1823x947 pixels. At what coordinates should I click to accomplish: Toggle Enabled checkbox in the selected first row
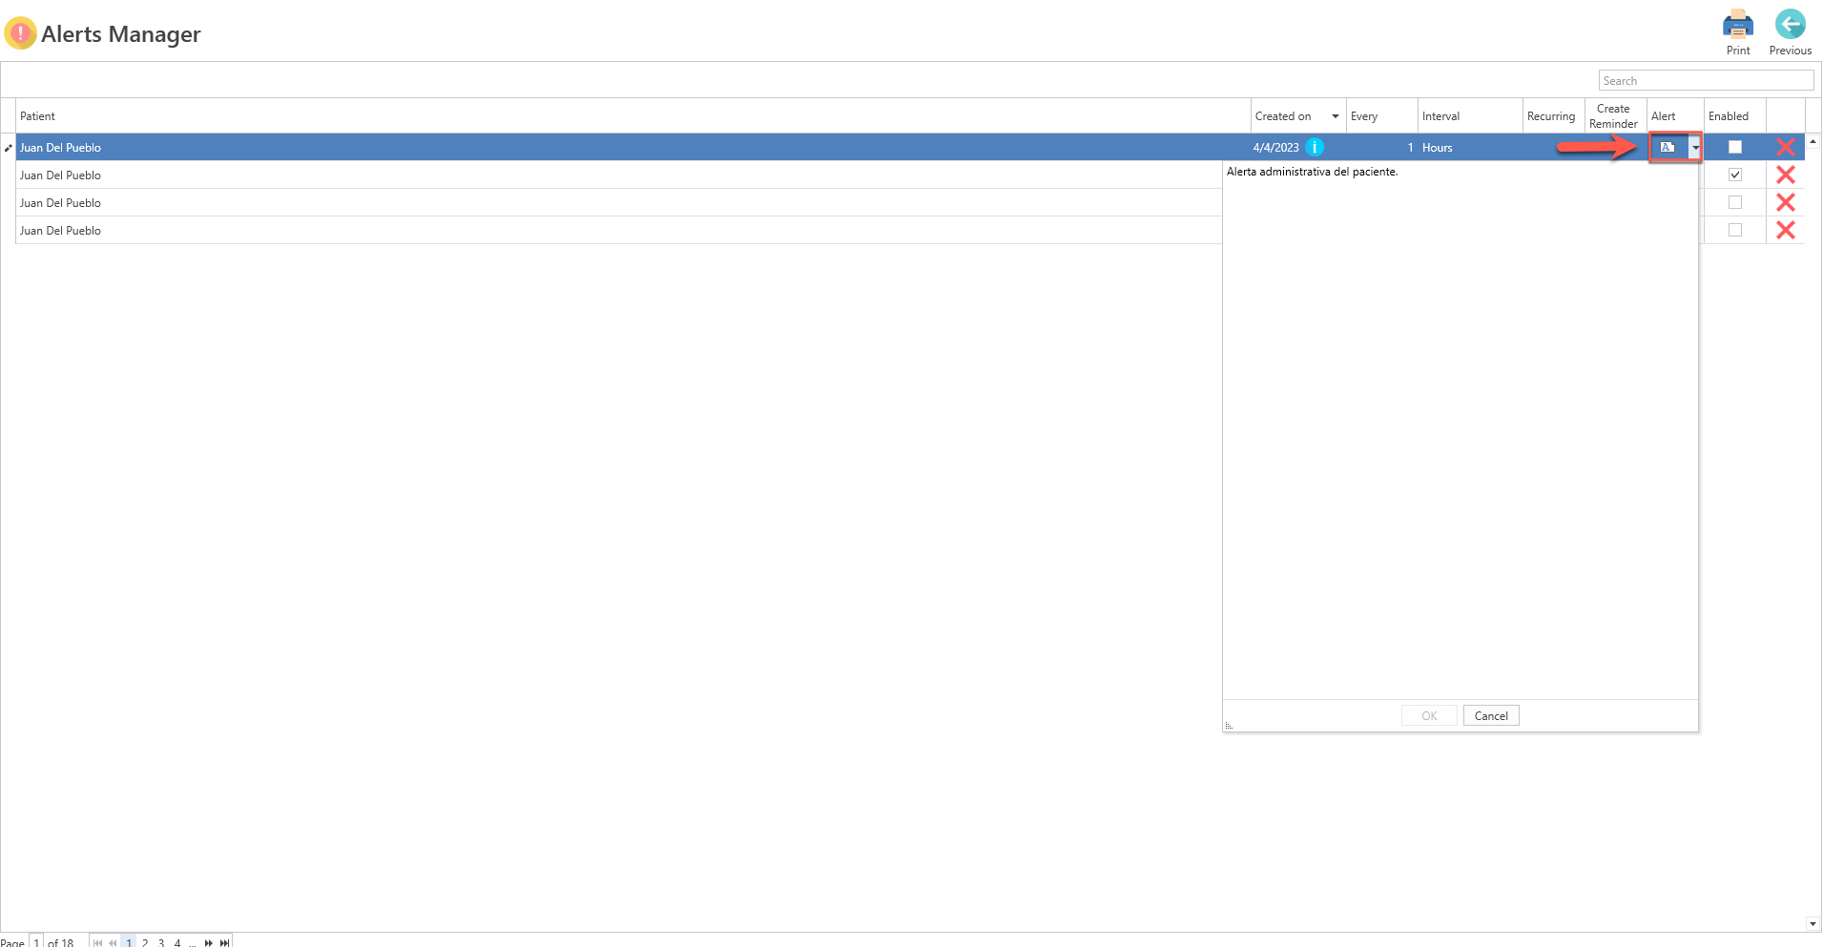pos(1734,147)
